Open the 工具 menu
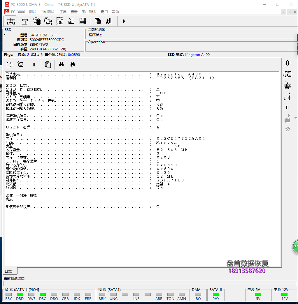Screen dimensions: 298x304 point(63,12)
